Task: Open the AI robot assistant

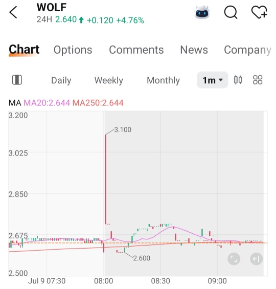Action: [202, 12]
